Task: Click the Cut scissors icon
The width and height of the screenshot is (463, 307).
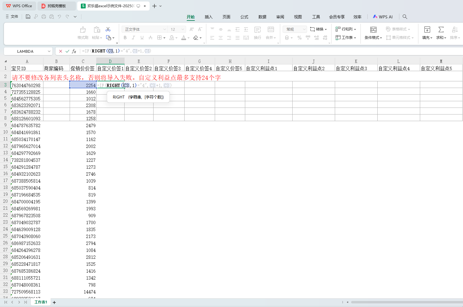Action: 108,29
